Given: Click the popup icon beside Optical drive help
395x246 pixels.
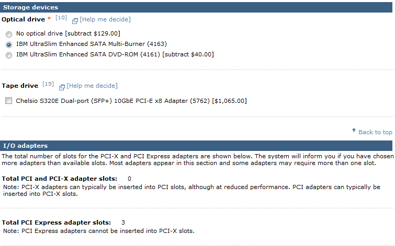Looking at the screenshot, I should (x=75, y=21).
